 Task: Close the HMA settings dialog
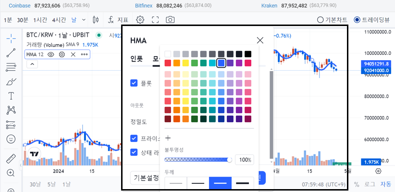coord(260,40)
